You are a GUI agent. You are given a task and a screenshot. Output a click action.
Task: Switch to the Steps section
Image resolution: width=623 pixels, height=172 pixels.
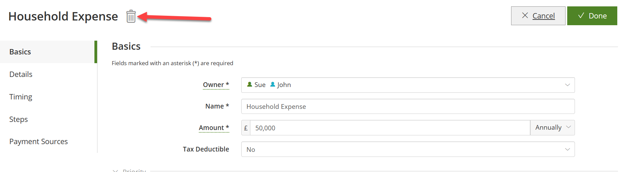coord(49,119)
